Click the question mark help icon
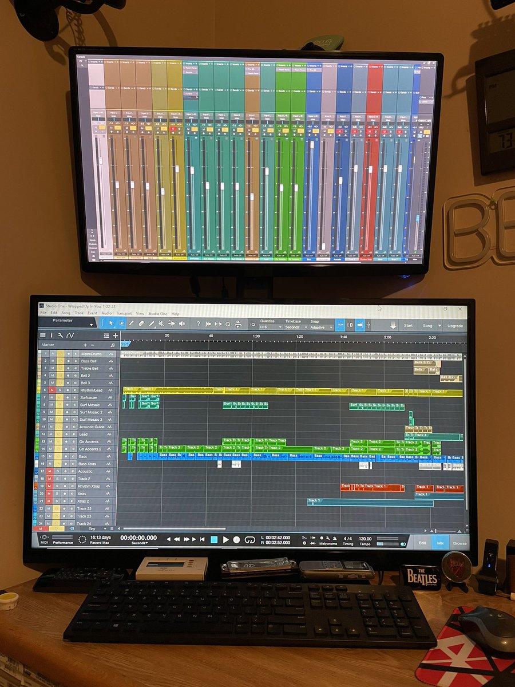The width and height of the screenshot is (515, 687). [x=199, y=323]
